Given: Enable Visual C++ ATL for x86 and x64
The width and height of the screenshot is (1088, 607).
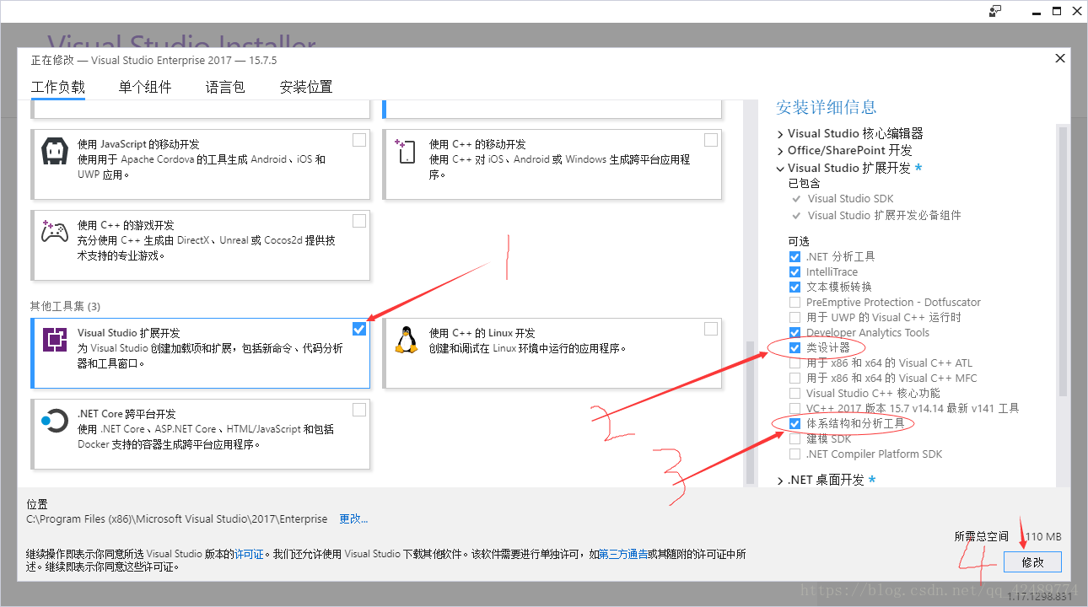Looking at the screenshot, I should [x=794, y=363].
